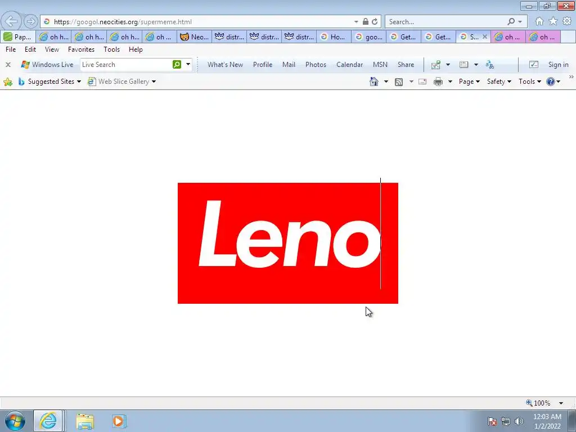Screen dimensions: 576x432
Task: Expand address bar autocomplete dropdown arrow
Action: tap(356, 22)
